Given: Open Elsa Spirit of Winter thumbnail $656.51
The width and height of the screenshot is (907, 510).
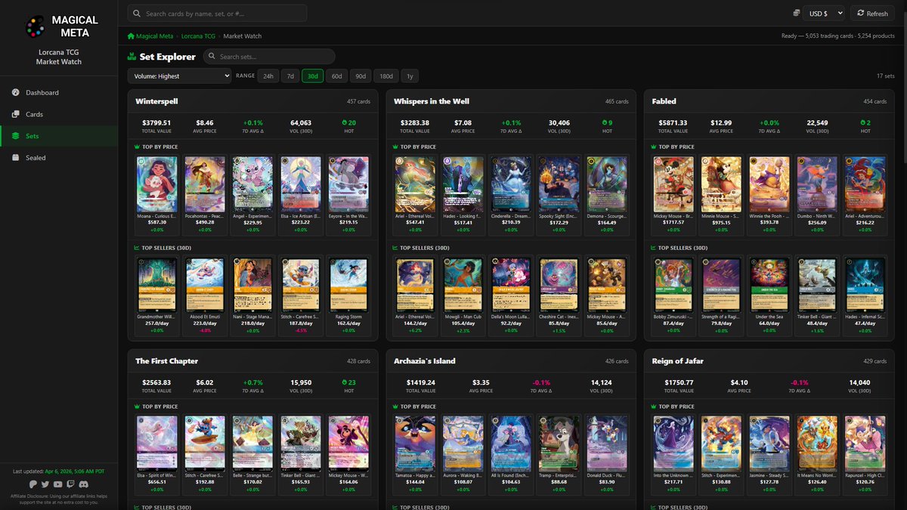Looking at the screenshot, I should coord(156,444).
